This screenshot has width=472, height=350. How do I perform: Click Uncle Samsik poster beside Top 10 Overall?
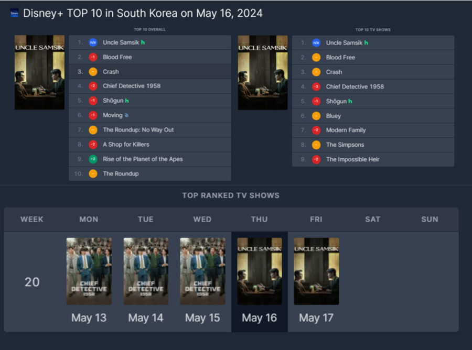coord(39,72)
